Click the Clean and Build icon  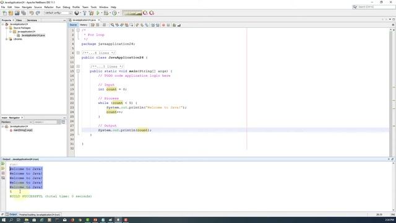(x=91, y=13)
